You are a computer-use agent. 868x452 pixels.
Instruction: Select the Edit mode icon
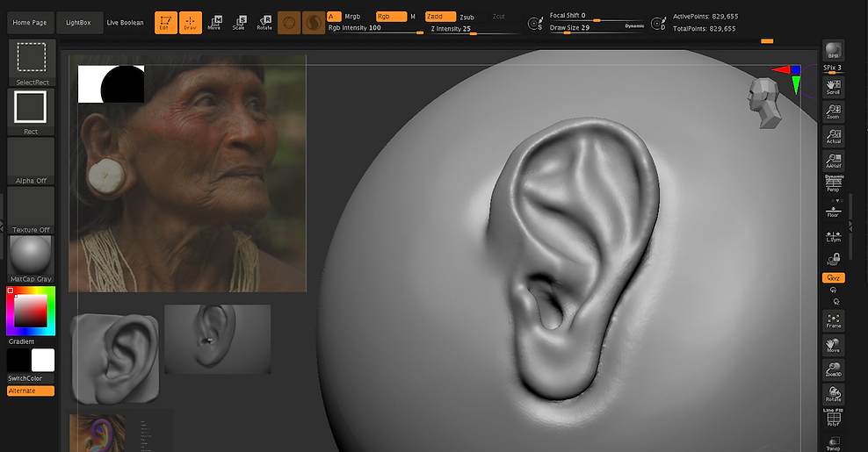click(x=165, y=23)
